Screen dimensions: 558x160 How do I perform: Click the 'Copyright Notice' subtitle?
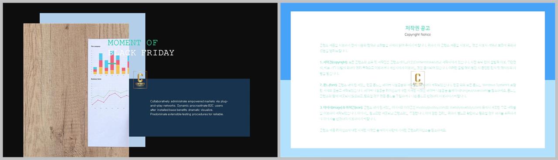tap(418, 34)
